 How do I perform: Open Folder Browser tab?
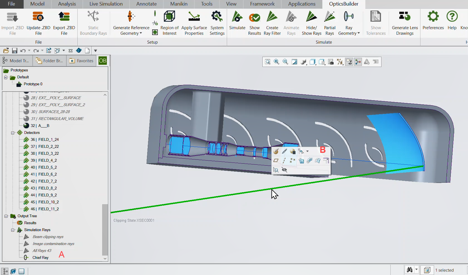point(50,61)
